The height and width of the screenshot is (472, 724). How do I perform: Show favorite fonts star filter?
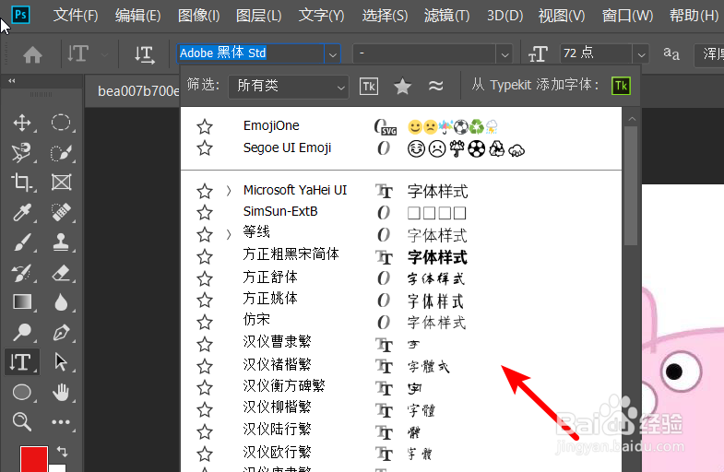click(402, 87)
